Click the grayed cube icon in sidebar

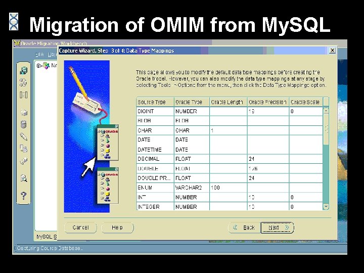[23, 112]
